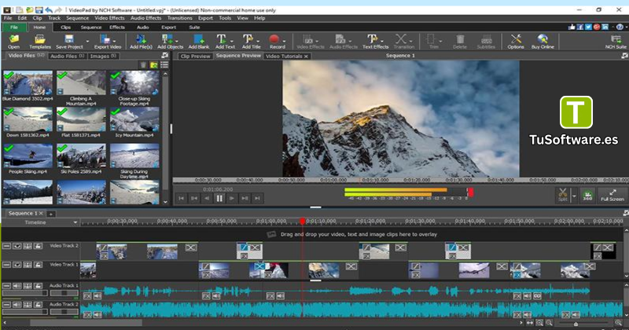
Task: Switch to the Audio Files tab
Action: coord(68,56)
